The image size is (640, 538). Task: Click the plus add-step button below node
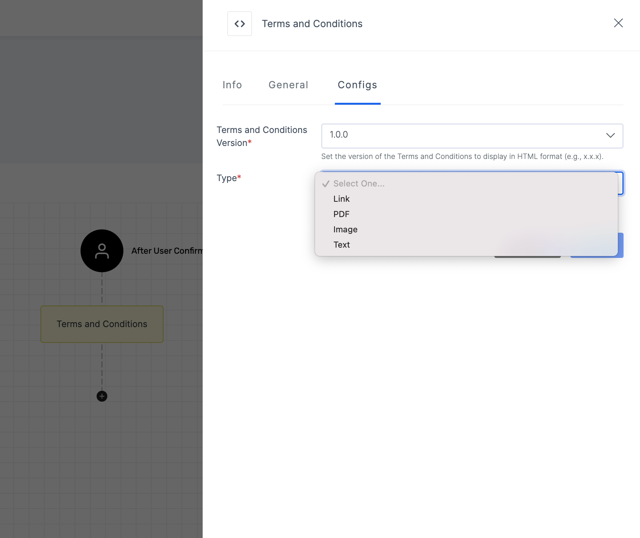[x=102, y=396]
